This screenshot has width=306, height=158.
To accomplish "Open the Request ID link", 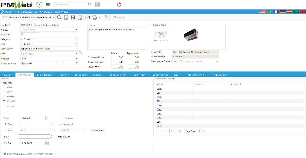I will (156, 52).
